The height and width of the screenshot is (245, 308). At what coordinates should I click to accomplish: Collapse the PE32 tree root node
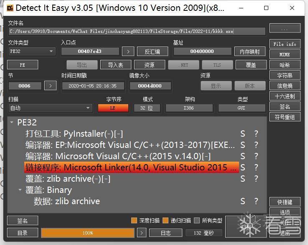point(12,122)
